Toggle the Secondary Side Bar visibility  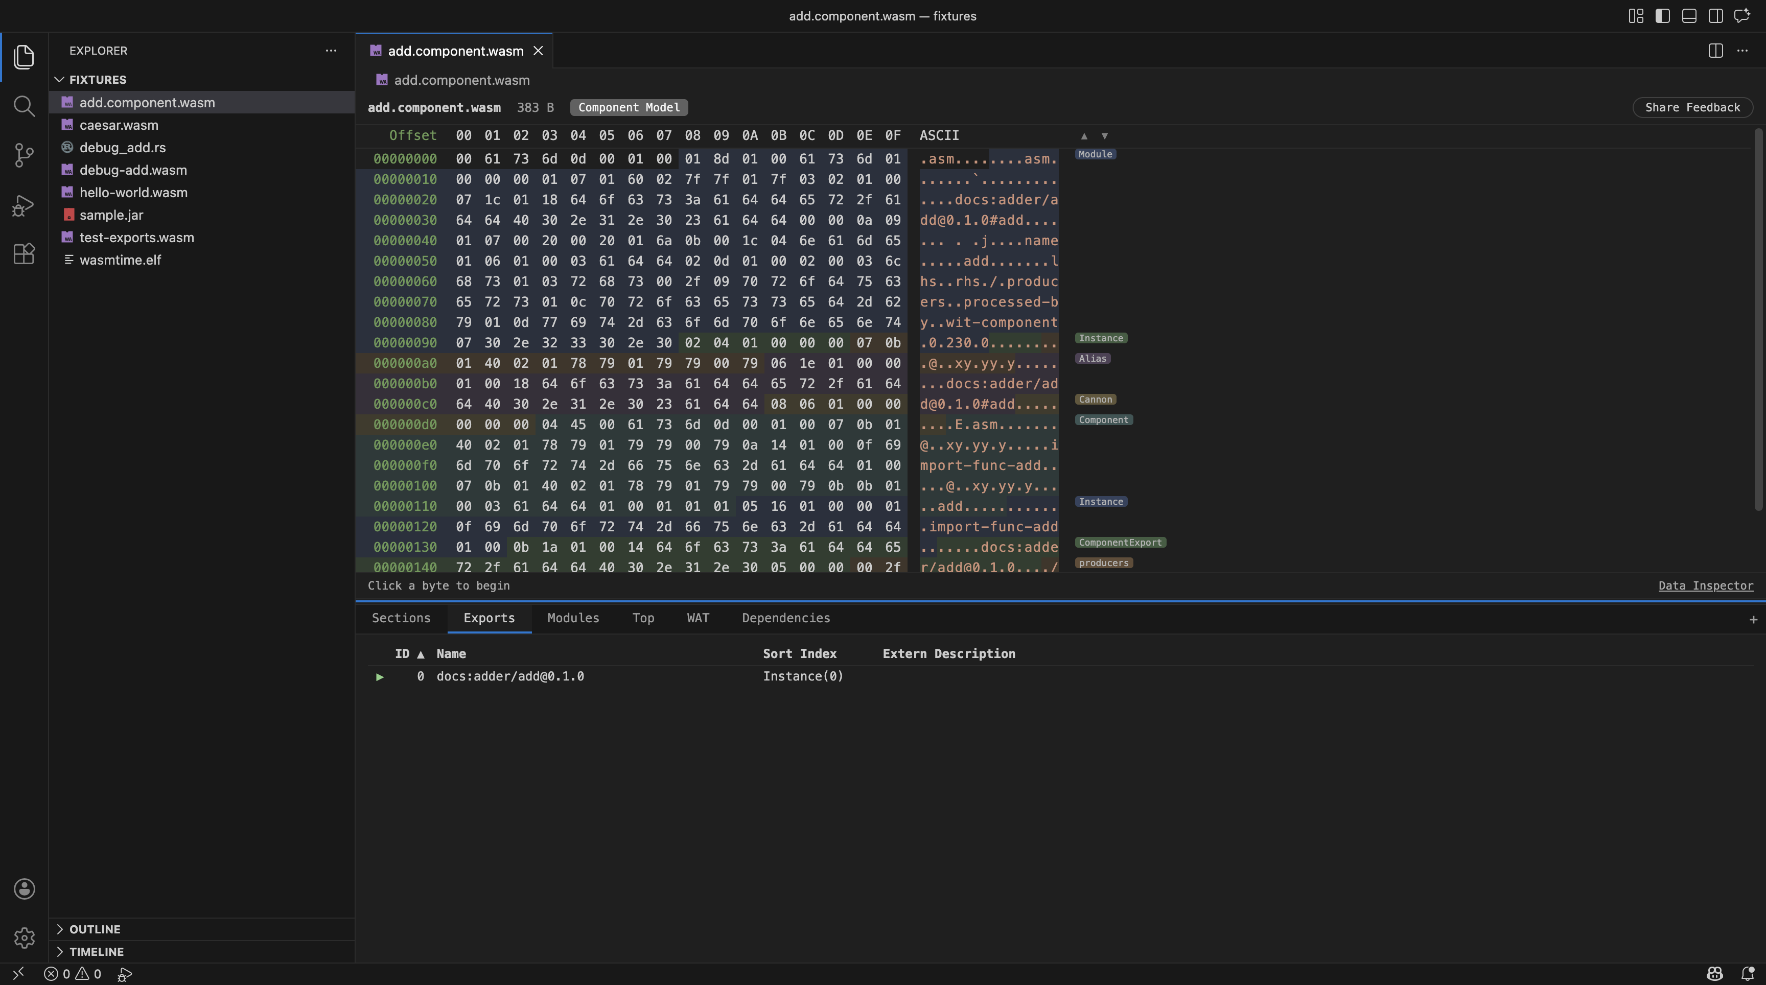click(1715, 16)
